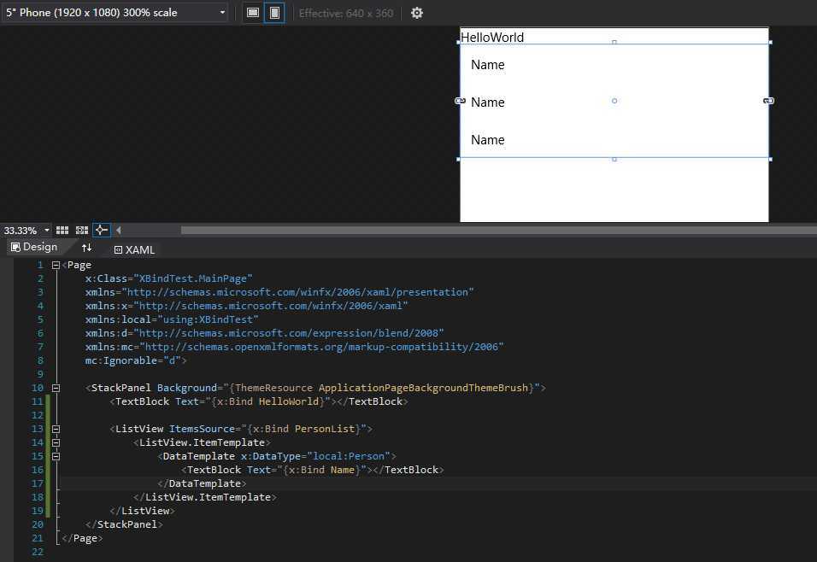Image resolution: width=817 pixels, height=562 pixels.
Task: Collapse the Page element on line 1
Action: coord(56,265)
